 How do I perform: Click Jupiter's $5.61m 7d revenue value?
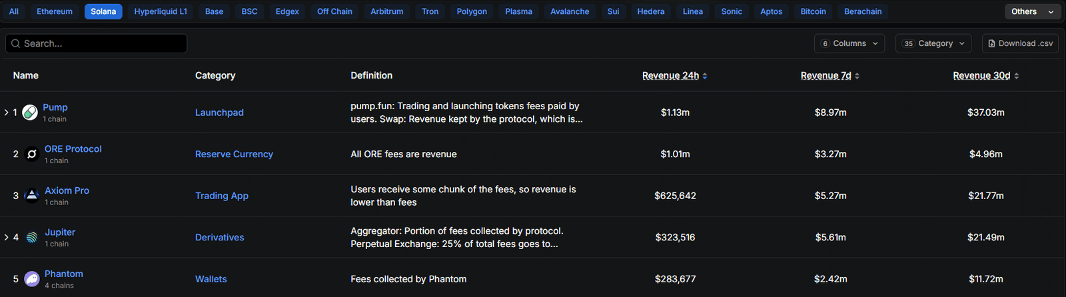point(831,237)
